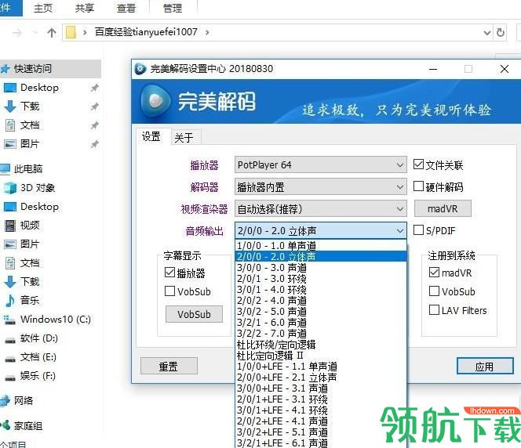The height and width of the screenshot is (448, 521).
Task: Toggle the 文件关联 checkbox
Action: point(418,164)
